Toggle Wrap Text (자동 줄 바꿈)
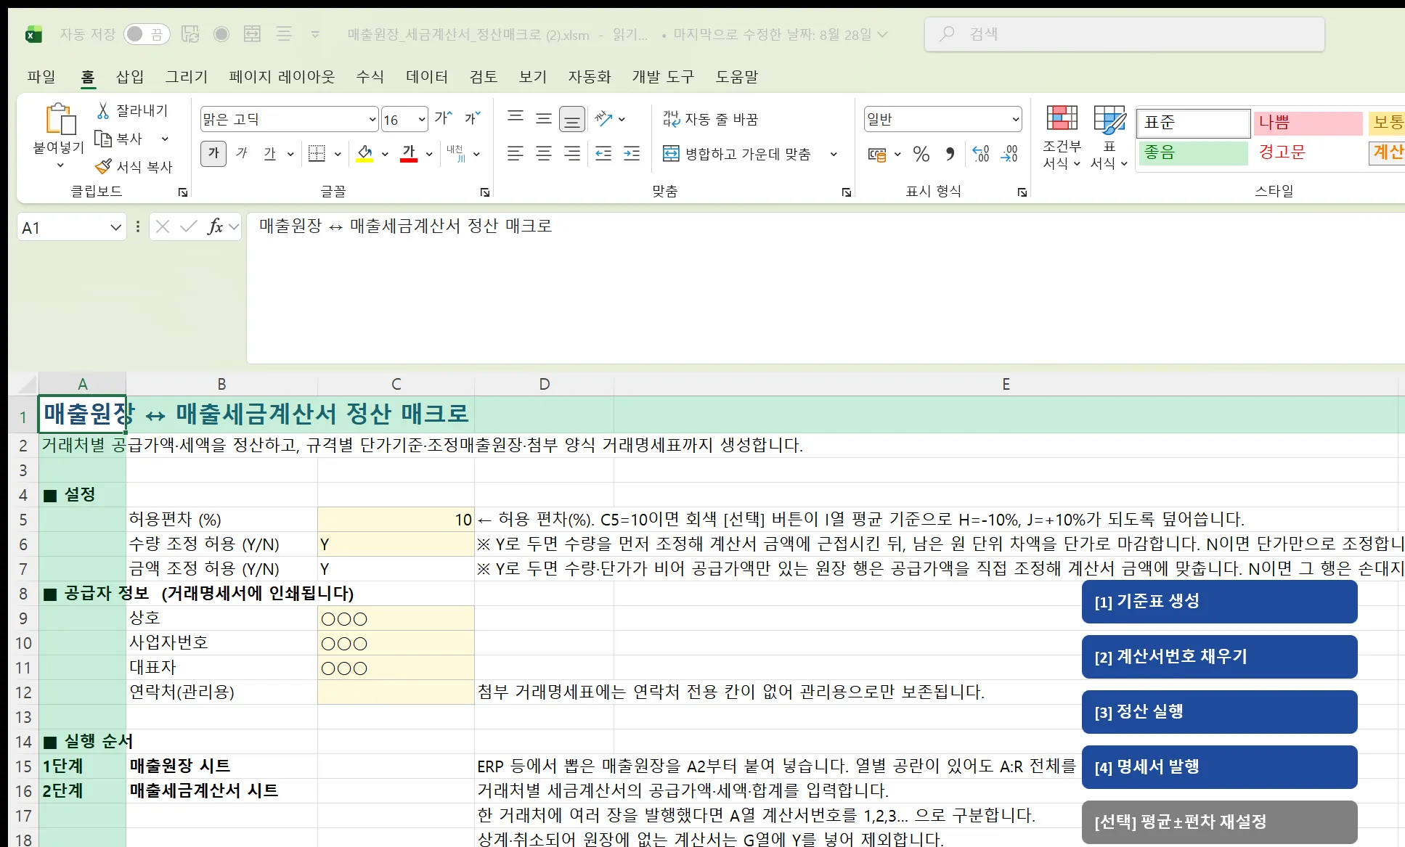1405x847 pixels. pyautogui.click(x=710, y=119)
